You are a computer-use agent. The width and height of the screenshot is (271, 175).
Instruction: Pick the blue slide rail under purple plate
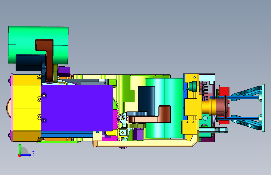point(67,135)
